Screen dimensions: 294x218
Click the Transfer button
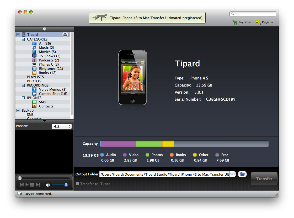click(x=264, y=179)
